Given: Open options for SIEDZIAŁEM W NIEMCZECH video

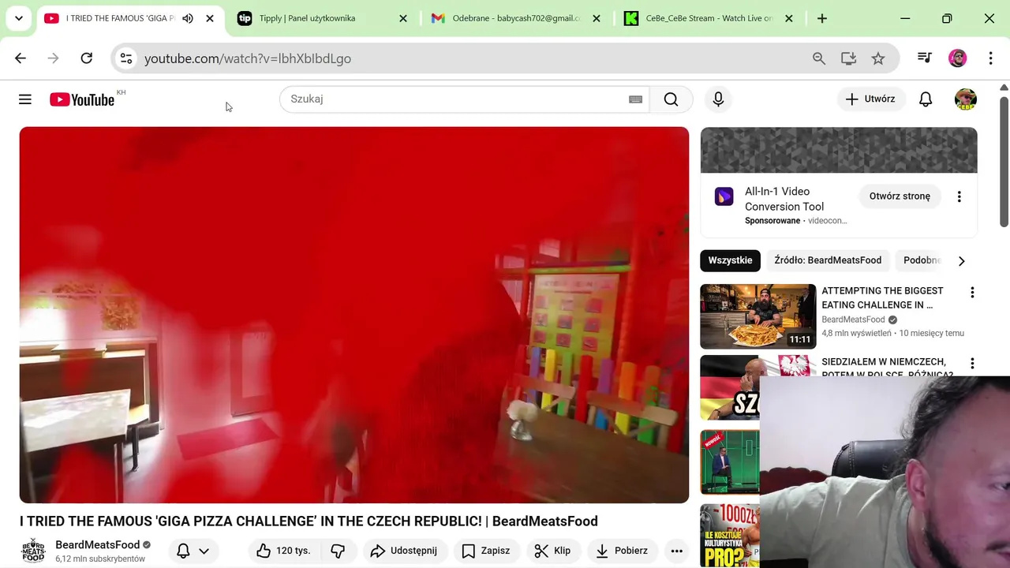Looking at the screenshot, I should [972, 364].
